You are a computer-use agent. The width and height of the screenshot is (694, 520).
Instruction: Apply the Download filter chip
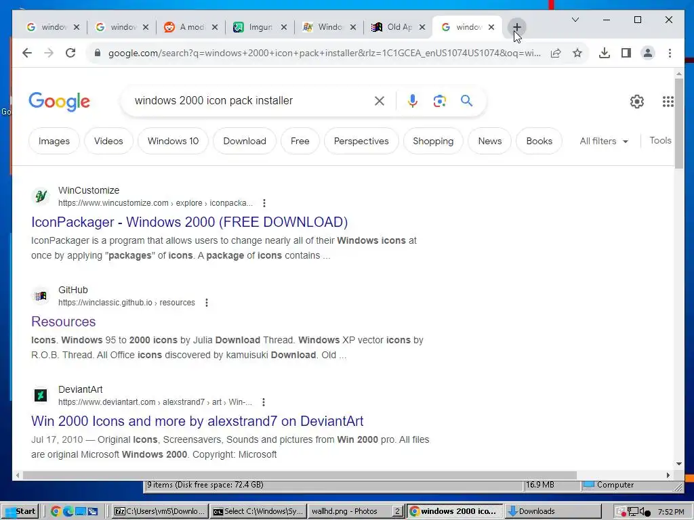coord(244,141)
